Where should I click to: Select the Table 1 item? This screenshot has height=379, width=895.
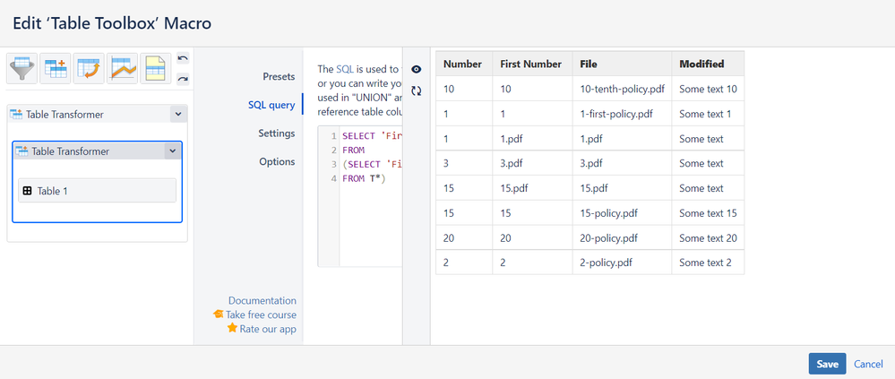[x=97, y=190]
